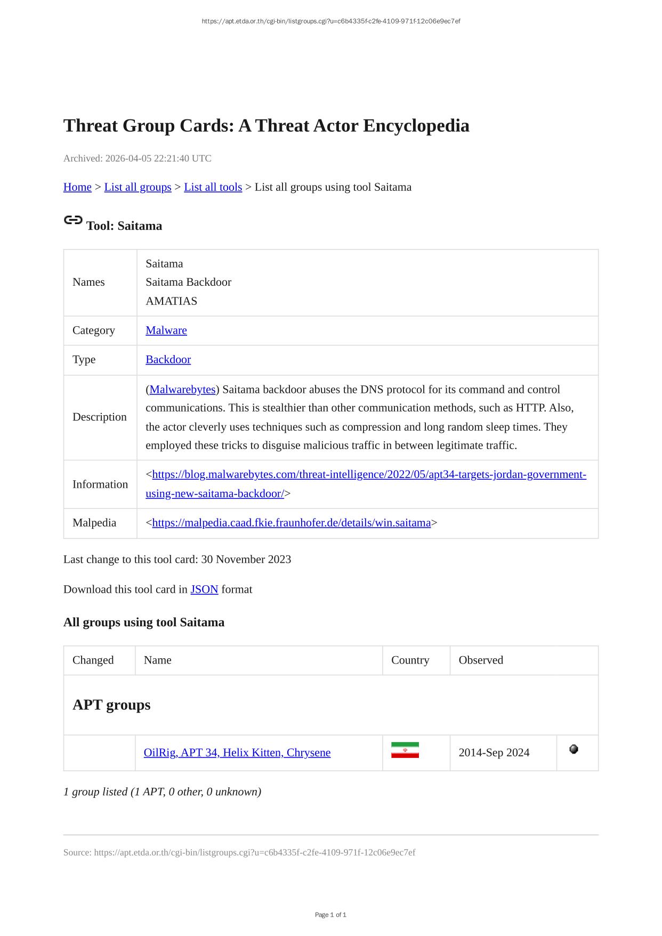This screenshot has height=936, width=662.
Task: Click the APT groups section heading
Action: (111, 705)
